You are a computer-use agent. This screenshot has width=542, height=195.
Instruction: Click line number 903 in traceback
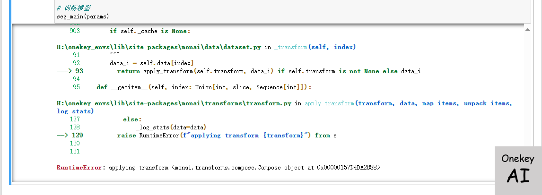pyautogui.click(x=74, y=31)
